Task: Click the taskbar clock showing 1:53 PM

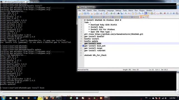Action: [x=172, y=98]
